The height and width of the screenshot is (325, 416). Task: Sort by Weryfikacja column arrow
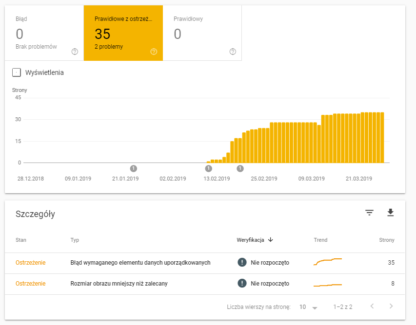[x=271, y=240]
